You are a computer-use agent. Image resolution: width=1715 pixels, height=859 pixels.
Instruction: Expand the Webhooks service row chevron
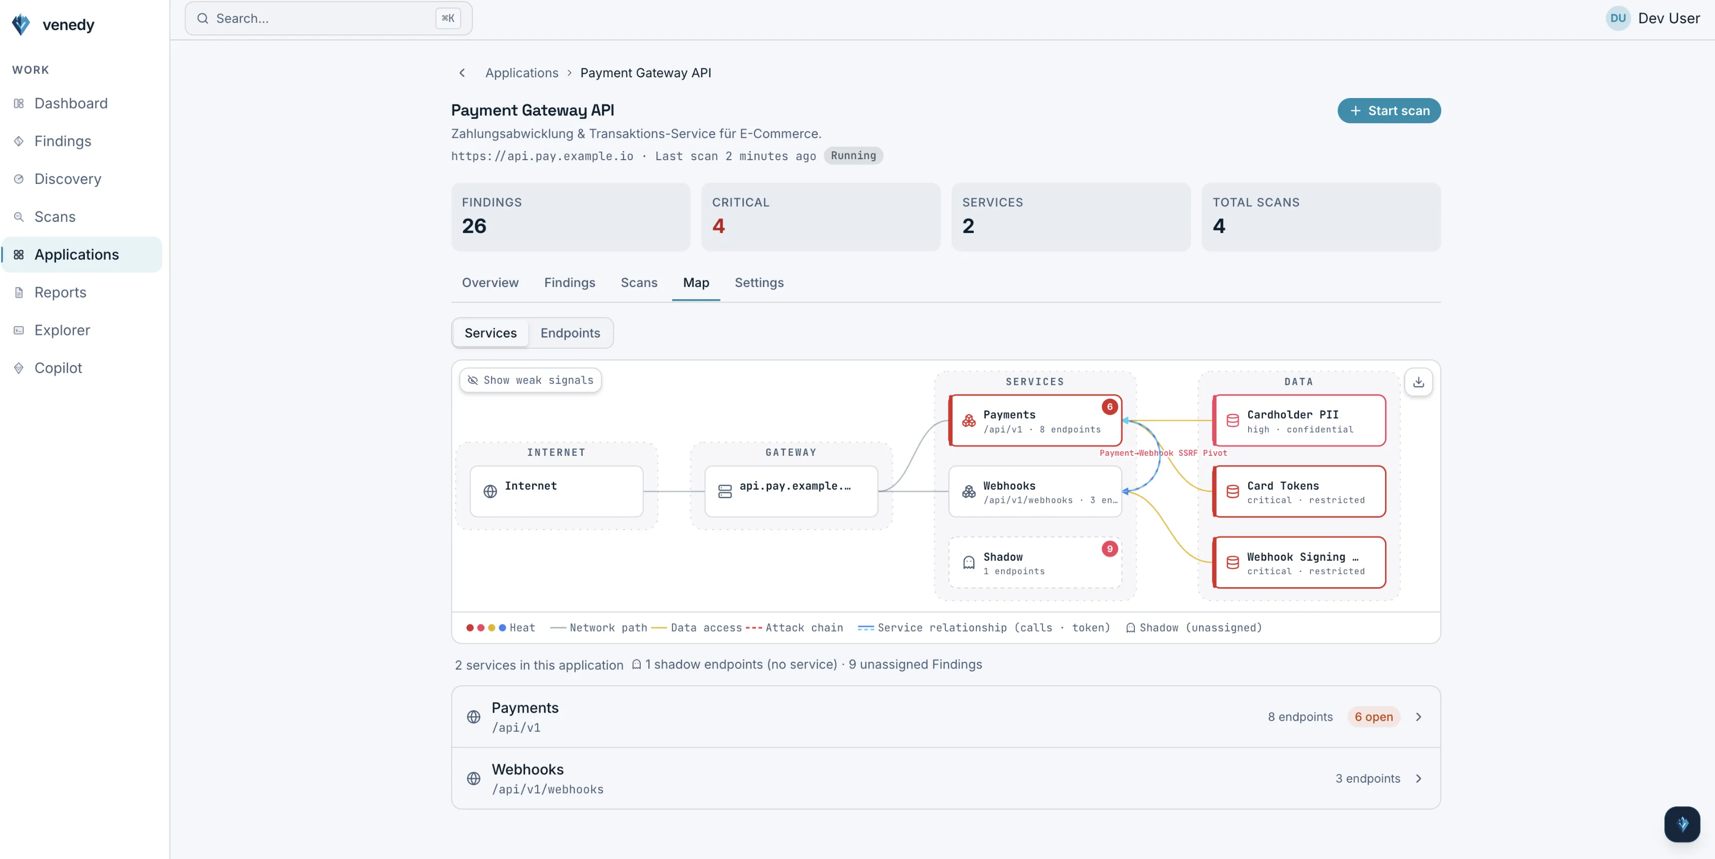pyautogui.click(x=1418, y=779)
